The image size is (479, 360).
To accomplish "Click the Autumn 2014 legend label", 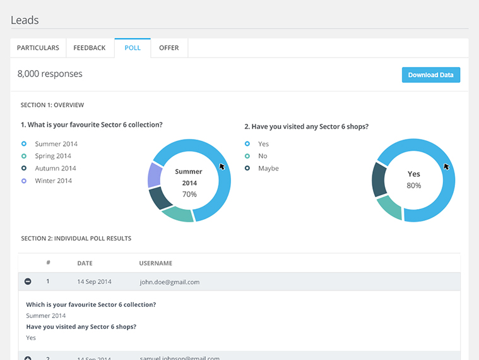I will pos(56,168).
